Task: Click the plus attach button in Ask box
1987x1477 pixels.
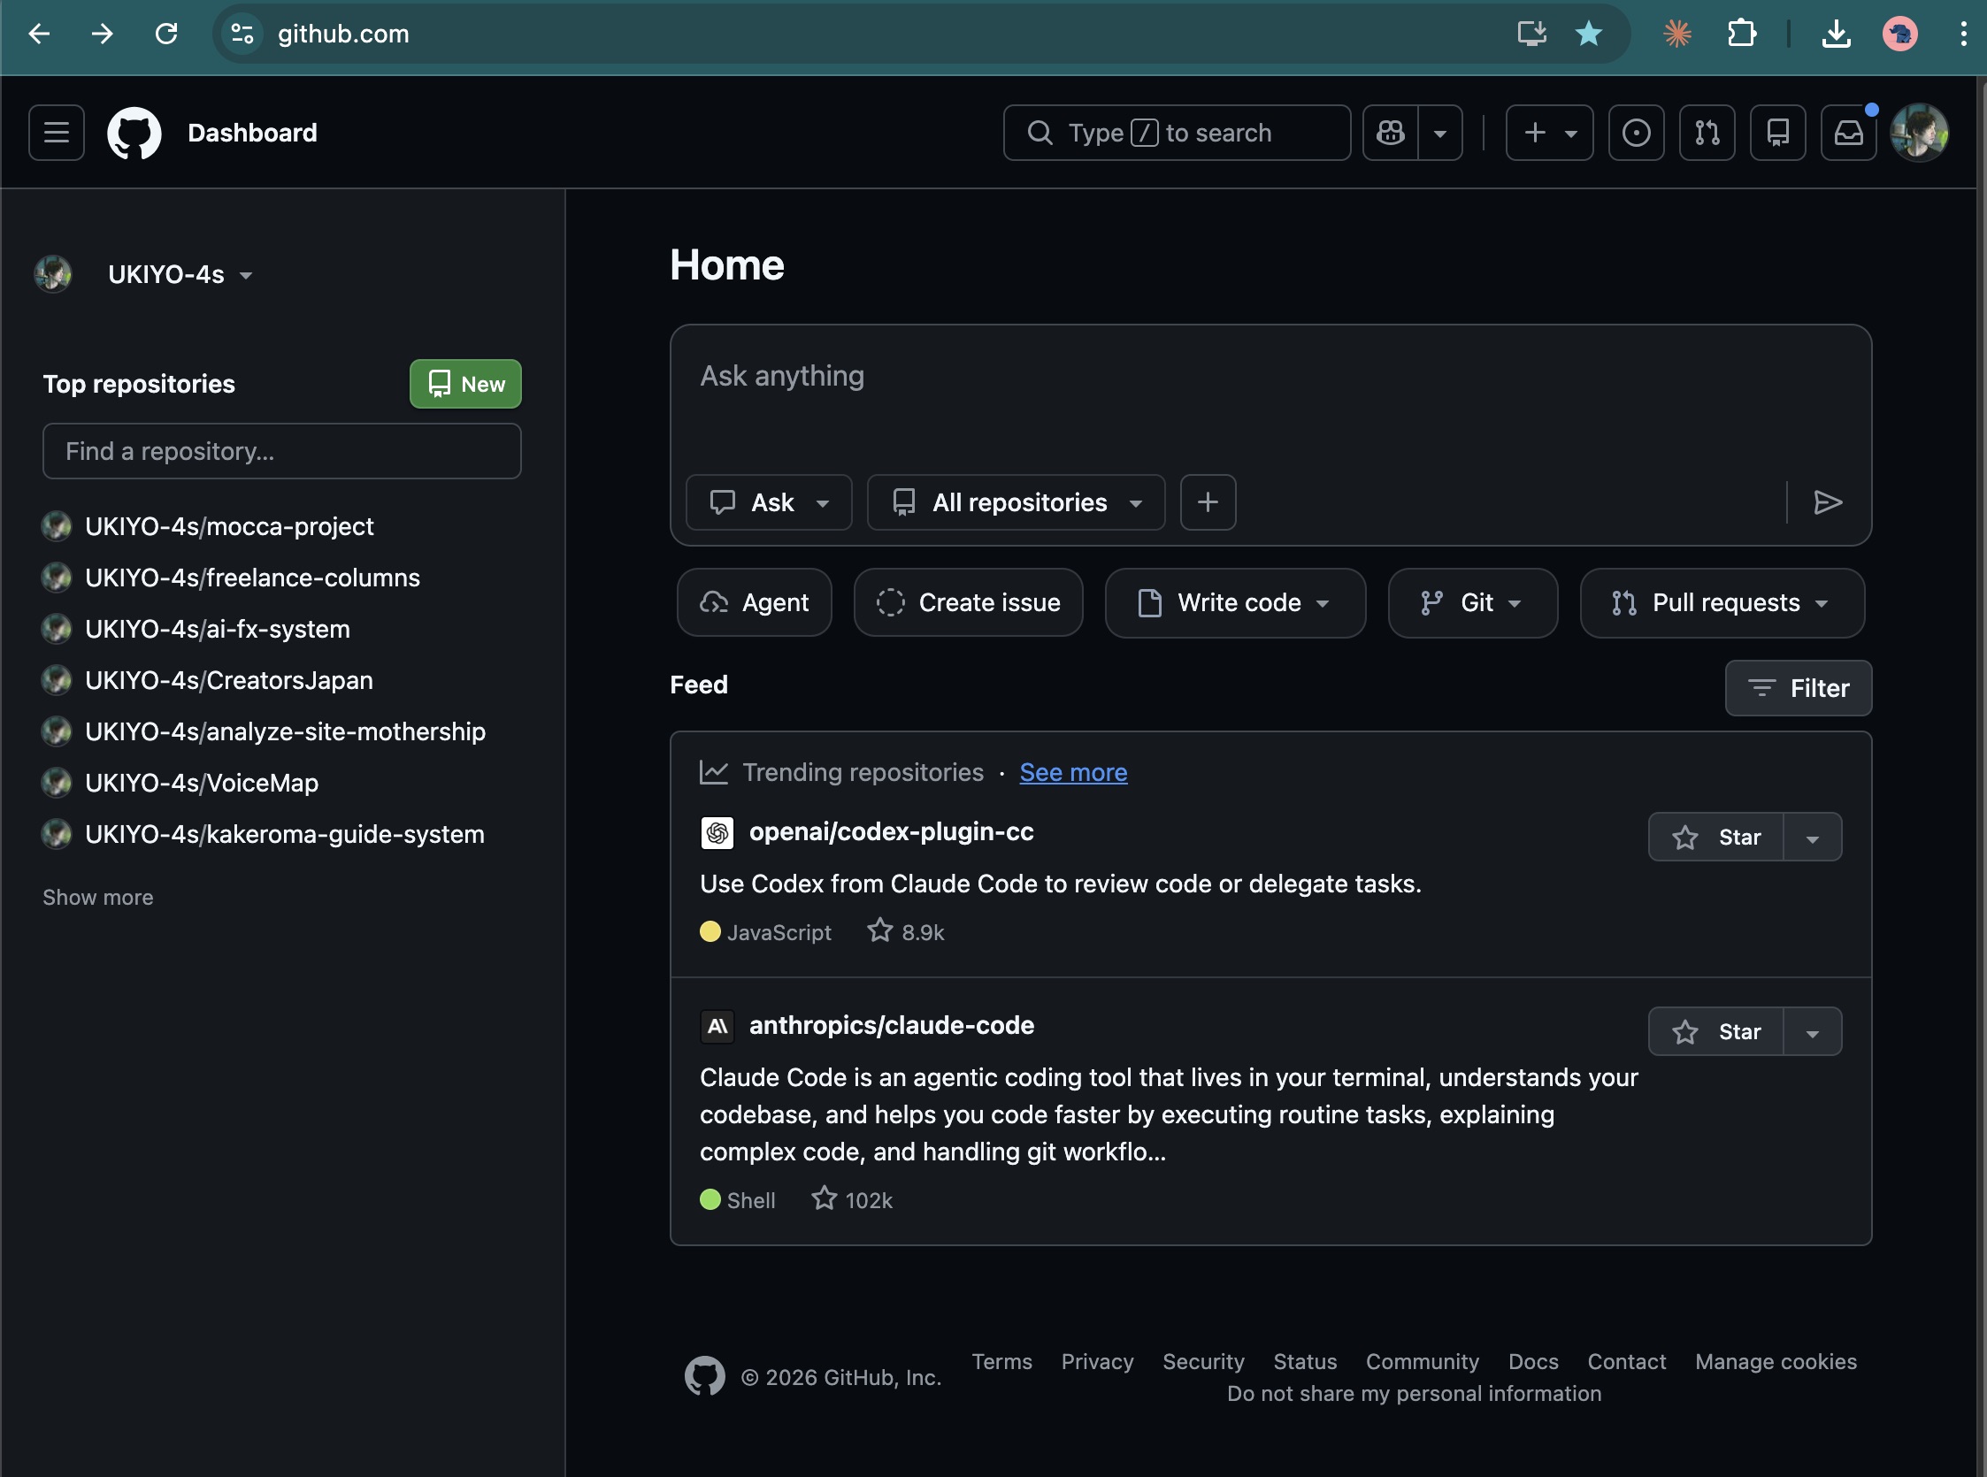Action: point(1208,502)
